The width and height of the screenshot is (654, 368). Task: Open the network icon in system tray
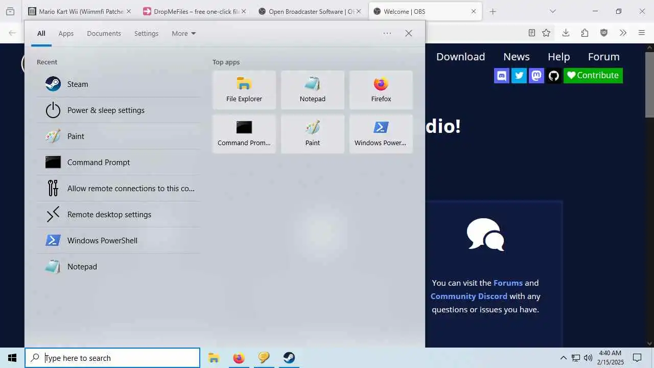[x=576, y=358]
